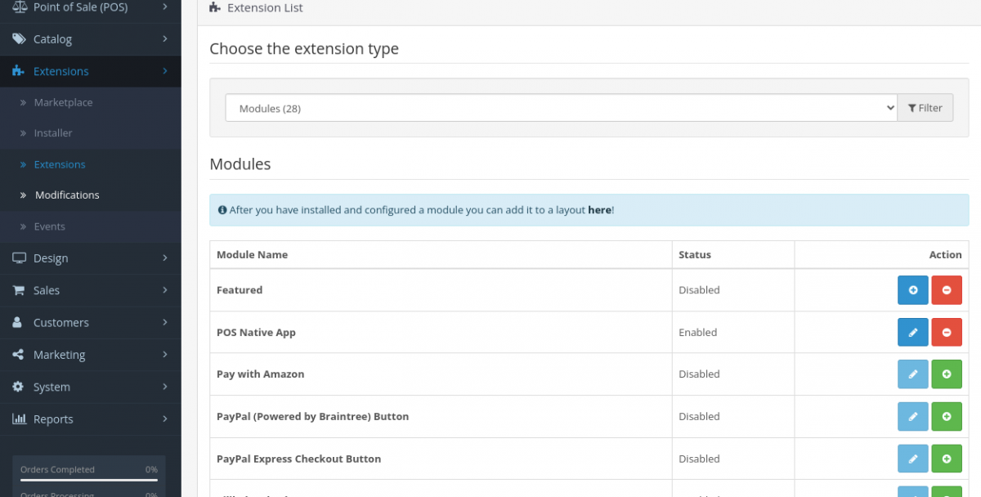Edit the POS Native App module
Screen dimensions: 981x497
(912, 333)
